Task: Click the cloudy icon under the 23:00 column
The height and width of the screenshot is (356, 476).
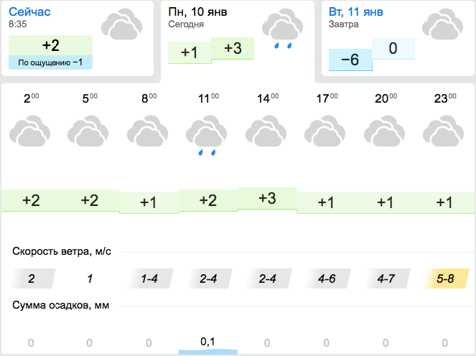Action: pyautogui.click(x=444, y=133)
